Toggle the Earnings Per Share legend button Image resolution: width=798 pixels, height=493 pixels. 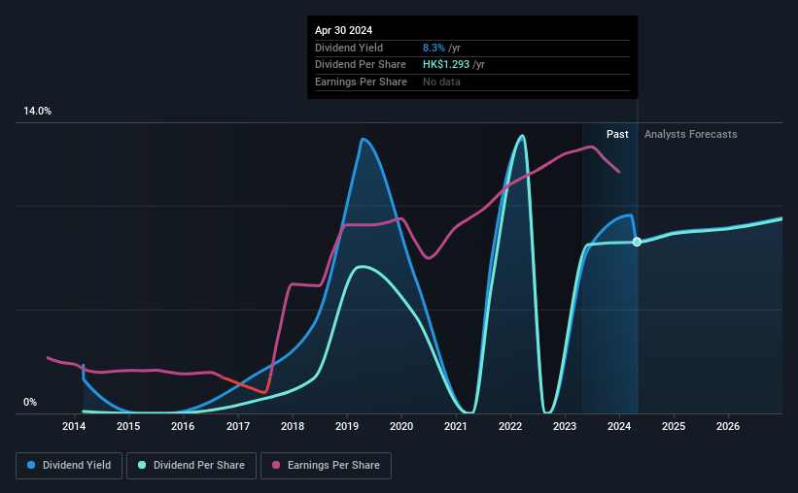tap(326, 466)
